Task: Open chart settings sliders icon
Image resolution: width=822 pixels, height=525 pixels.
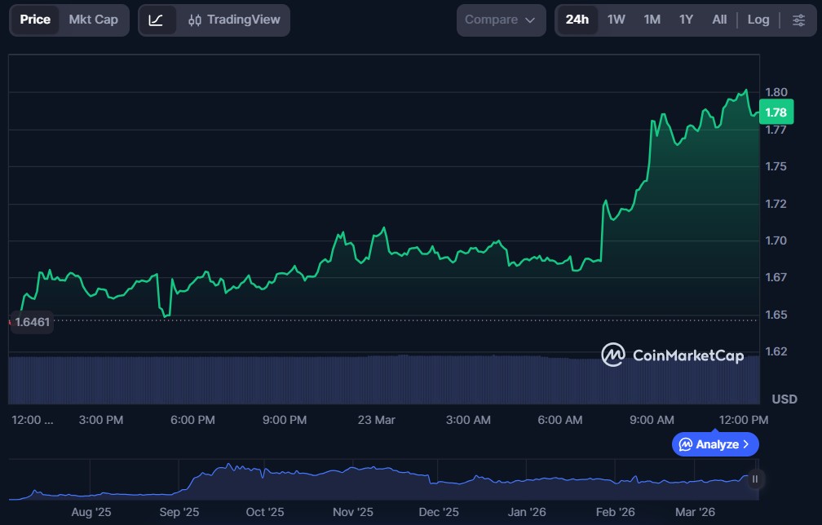Action: [x=798, y=20]
